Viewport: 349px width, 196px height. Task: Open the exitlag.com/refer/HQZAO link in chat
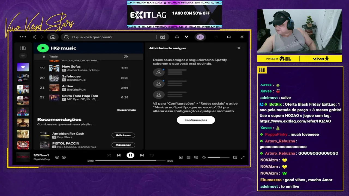tap(295, 121)
